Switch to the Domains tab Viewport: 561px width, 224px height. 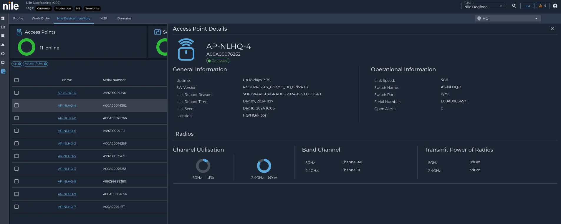125,18
